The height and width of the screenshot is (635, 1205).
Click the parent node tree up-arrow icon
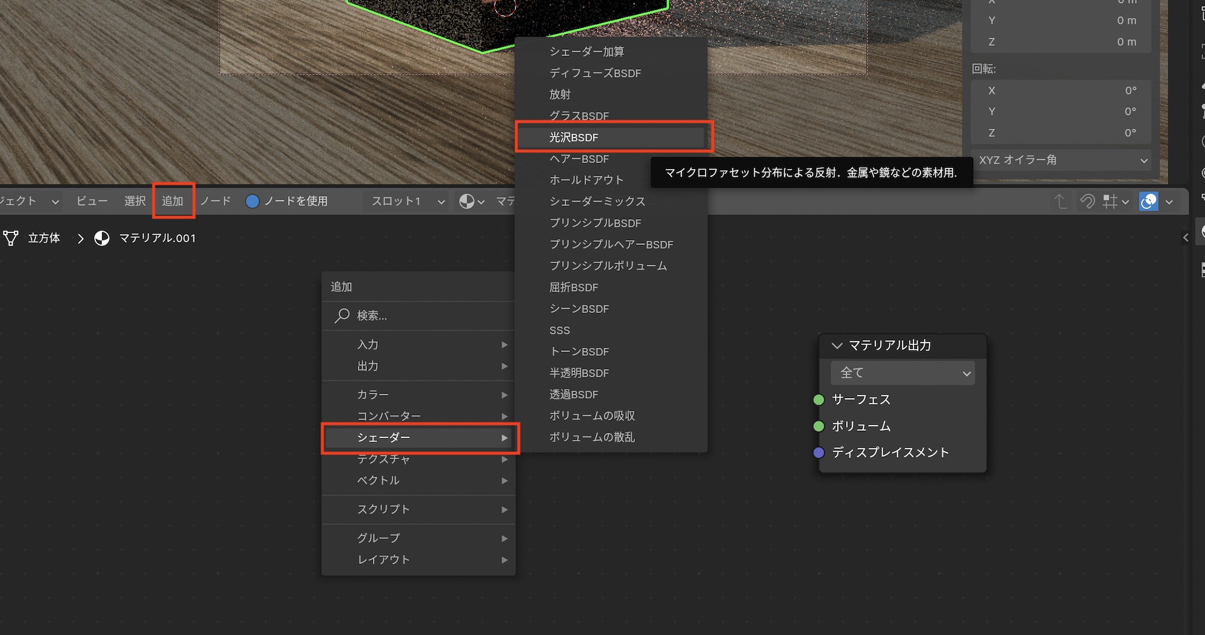[1060, 201]
